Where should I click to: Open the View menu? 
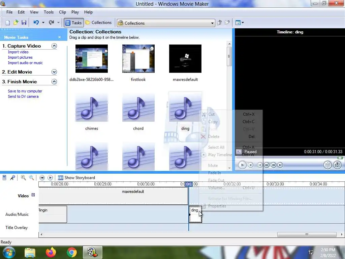point(34,12)
